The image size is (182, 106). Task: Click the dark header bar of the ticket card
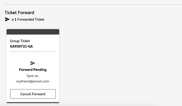[x=33, y=32]
